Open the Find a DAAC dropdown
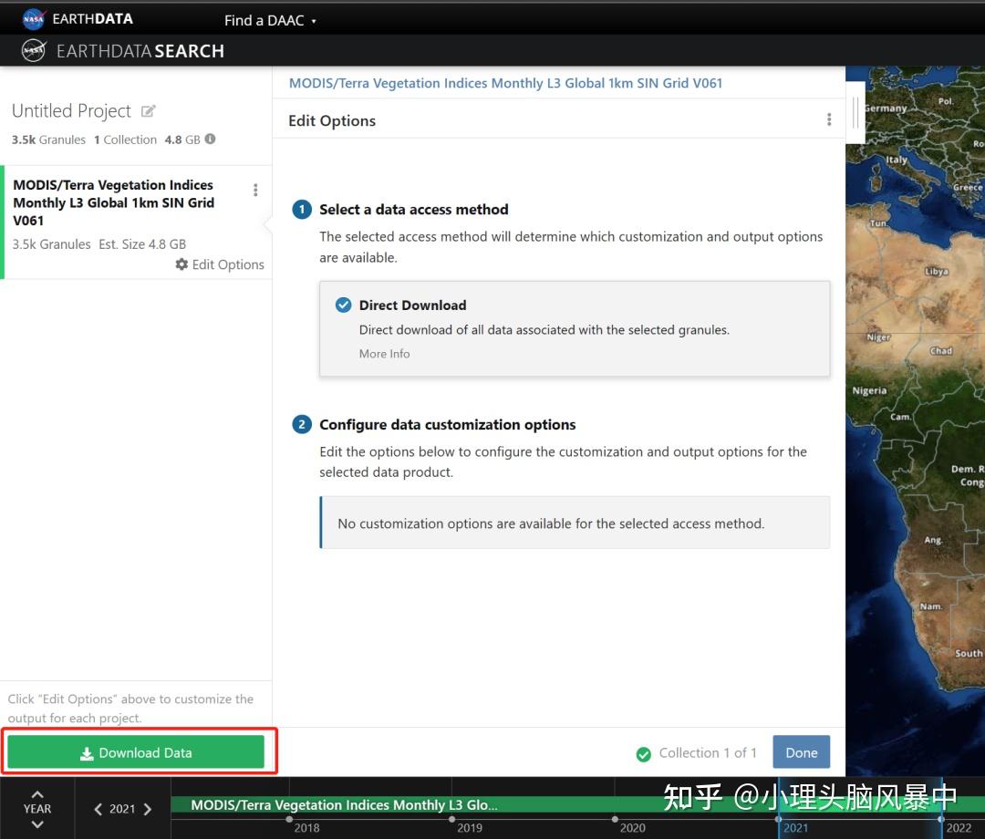 (270, 20)
